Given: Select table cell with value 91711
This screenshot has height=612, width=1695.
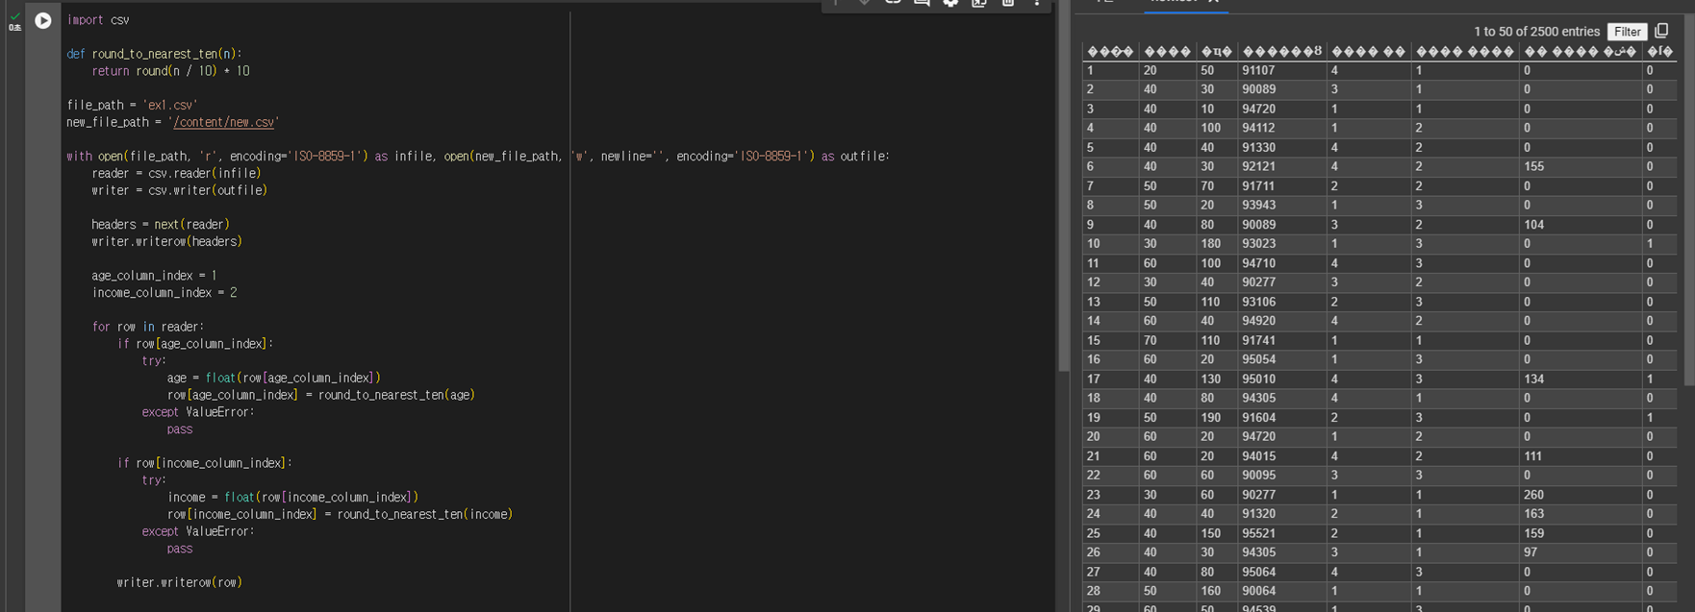Looking at the screenshot, I should 1282,185.
